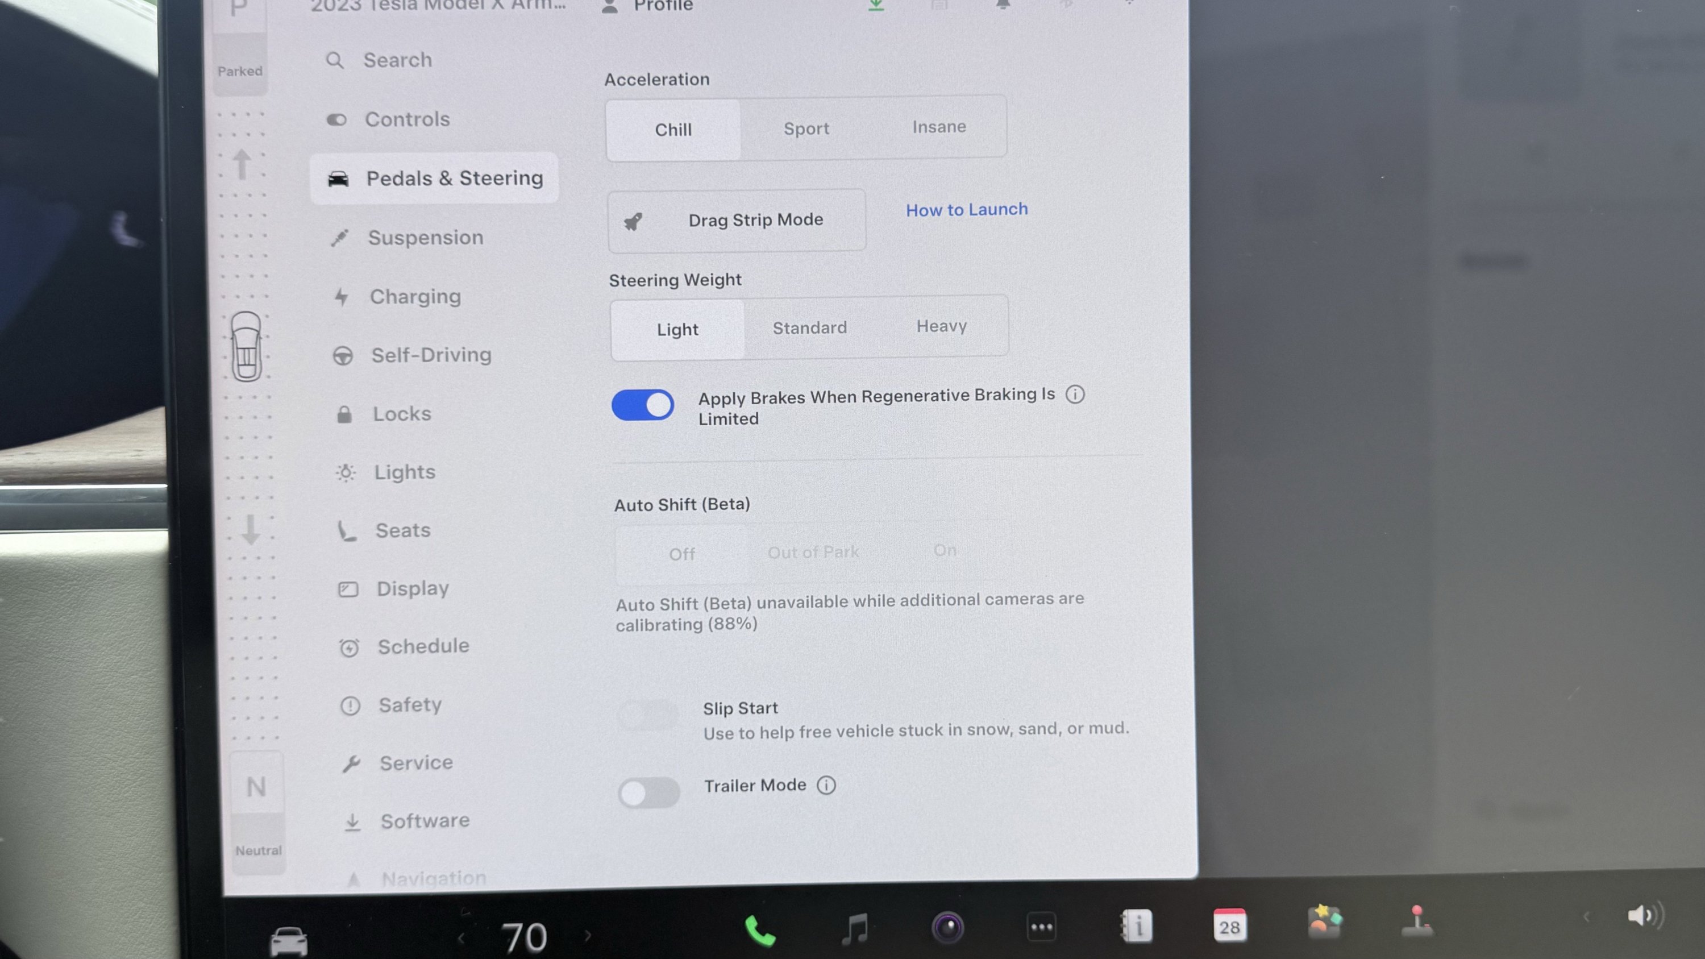Tap the info icon beside Trailer Mode

click(826, 785)
